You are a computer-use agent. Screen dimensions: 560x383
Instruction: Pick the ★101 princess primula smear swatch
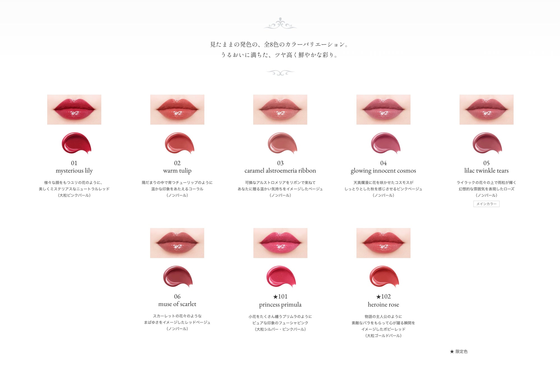tap(281, 276)
